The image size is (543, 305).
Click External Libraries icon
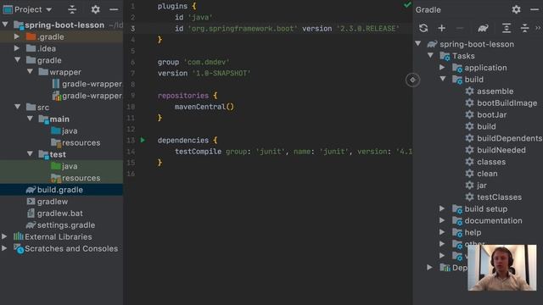19,236
